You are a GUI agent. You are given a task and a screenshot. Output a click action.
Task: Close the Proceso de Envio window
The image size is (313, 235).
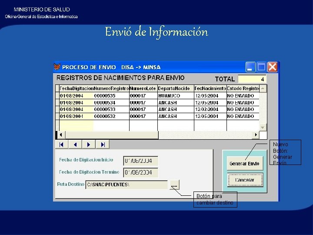pyautogui.click(x=272, y=67)
